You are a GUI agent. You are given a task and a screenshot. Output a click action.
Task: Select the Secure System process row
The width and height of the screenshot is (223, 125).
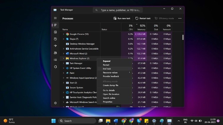pyautogui.click(x=116, y=88)
